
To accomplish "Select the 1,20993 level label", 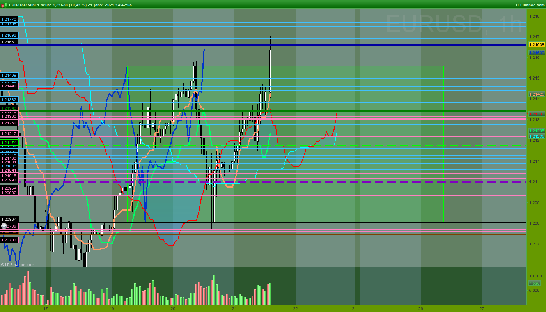I will coord(9,180).
